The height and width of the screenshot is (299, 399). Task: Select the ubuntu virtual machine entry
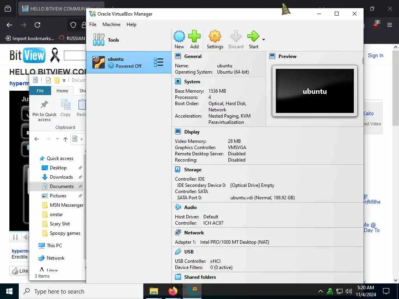click(x=129, y=62)
